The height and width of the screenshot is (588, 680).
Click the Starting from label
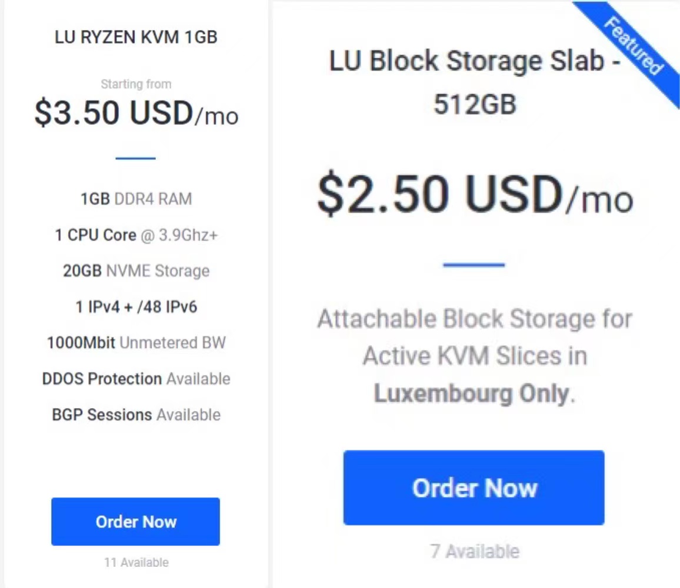[x=136, y=83]
